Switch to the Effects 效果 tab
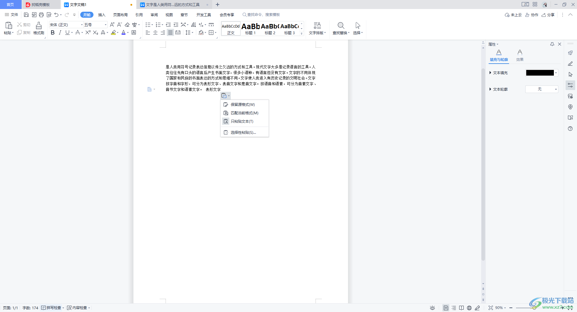This screenshot has height=312, width=577. tap(520, 56)
